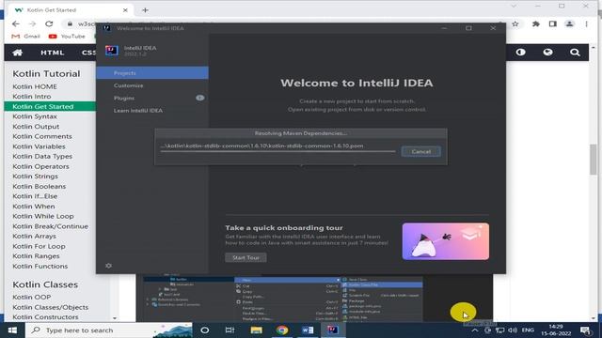Click the ENG language indicator
The image size is (602, 338).
pyautogui.click(x=528, y=330)
